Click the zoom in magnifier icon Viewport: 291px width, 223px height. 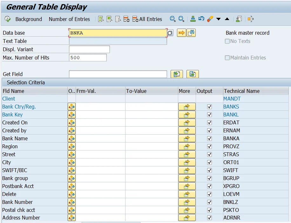(x=181, y=19)
